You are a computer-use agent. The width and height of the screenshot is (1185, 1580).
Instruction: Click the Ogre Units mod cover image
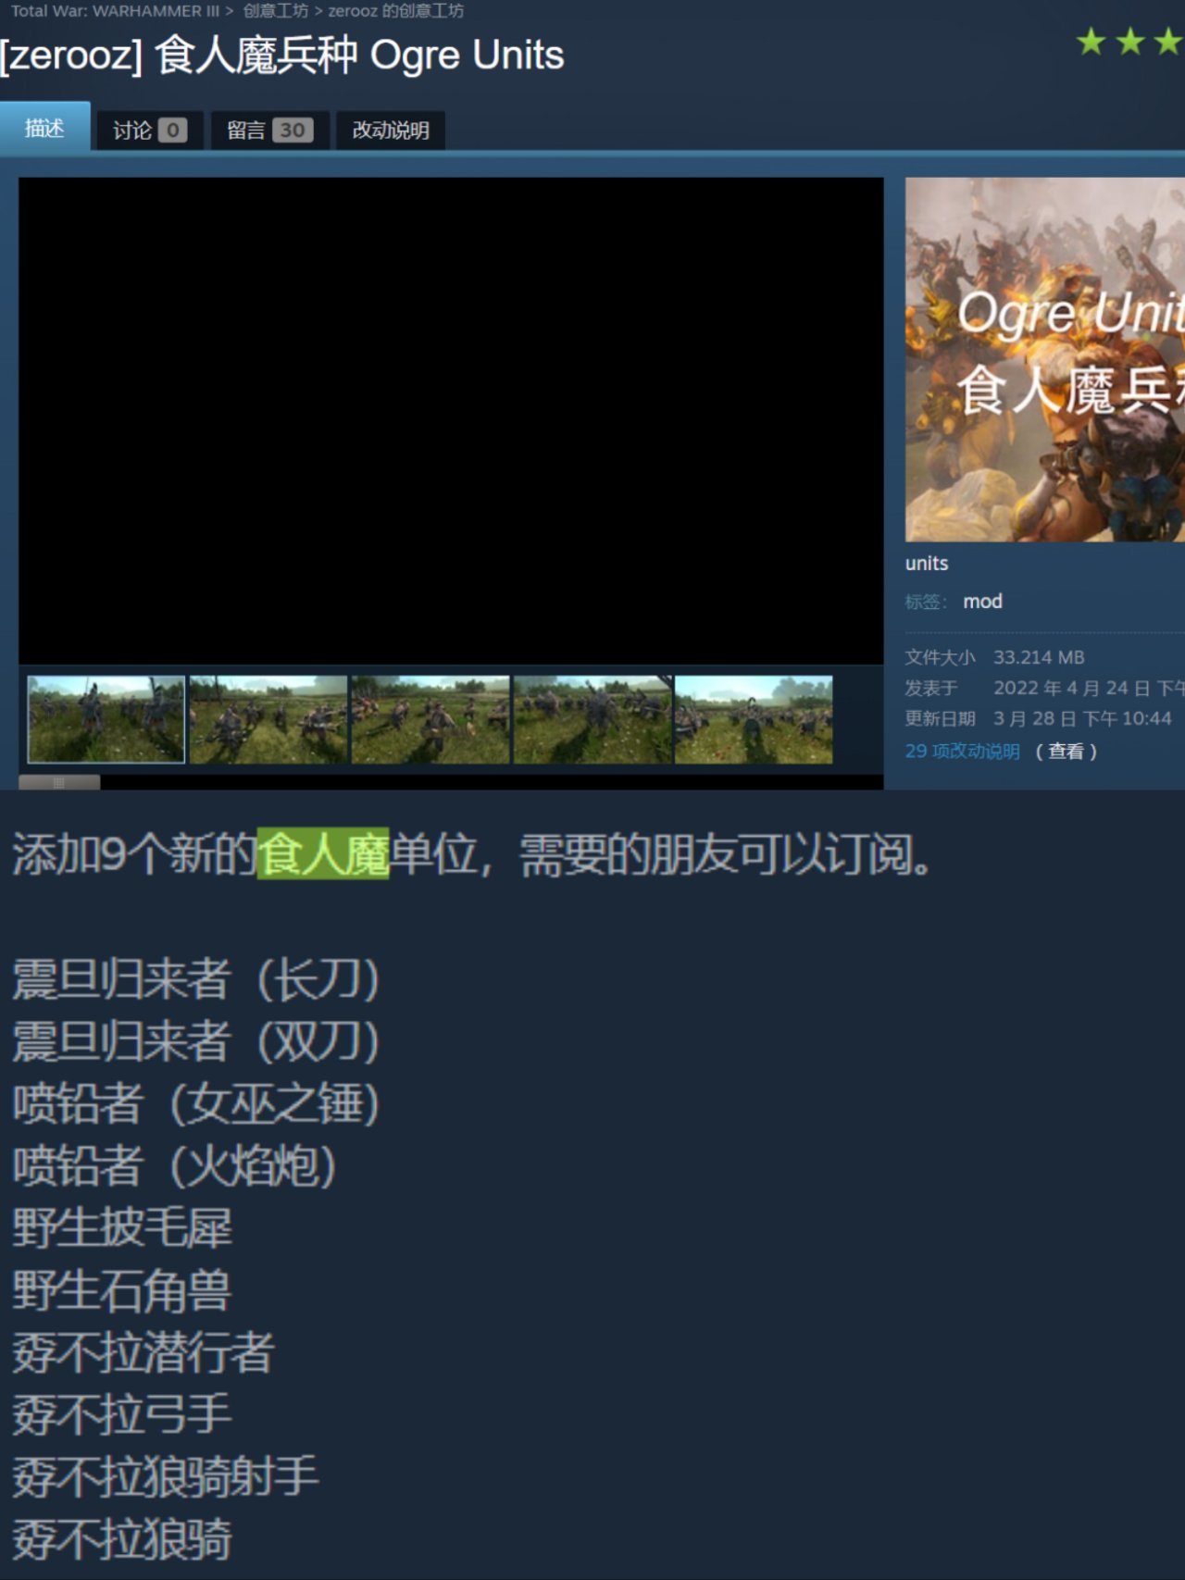pyautogui.click(x=1044, y=359)
